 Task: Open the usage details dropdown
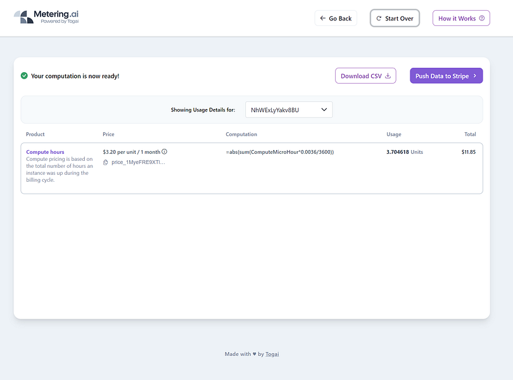click(x=289, y=110)
